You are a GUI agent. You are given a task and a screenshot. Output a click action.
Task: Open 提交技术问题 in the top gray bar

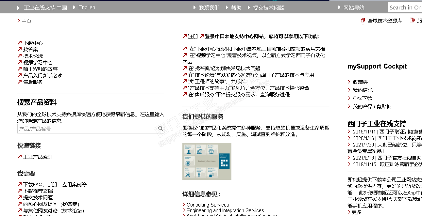click(x=269, y=8)
